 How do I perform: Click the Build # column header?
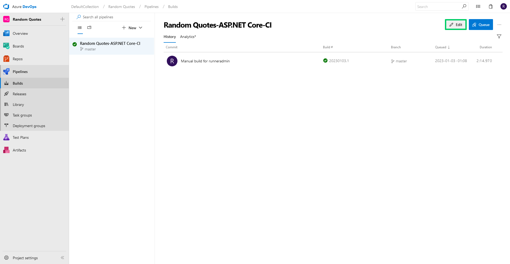point(328,47)
